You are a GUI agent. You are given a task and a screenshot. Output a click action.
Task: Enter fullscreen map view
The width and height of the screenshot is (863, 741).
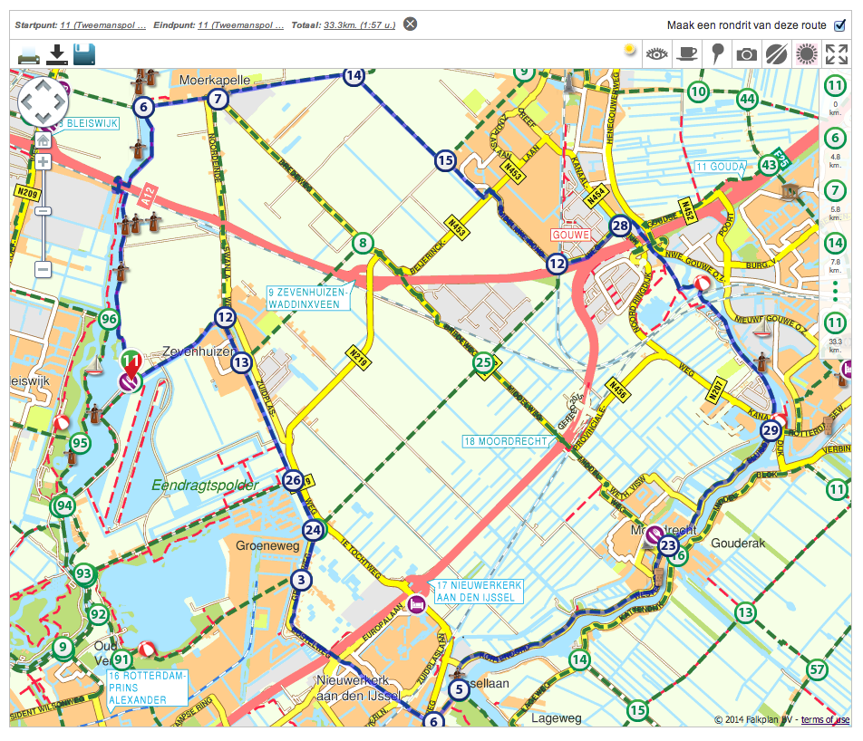[x=836, y=53]
